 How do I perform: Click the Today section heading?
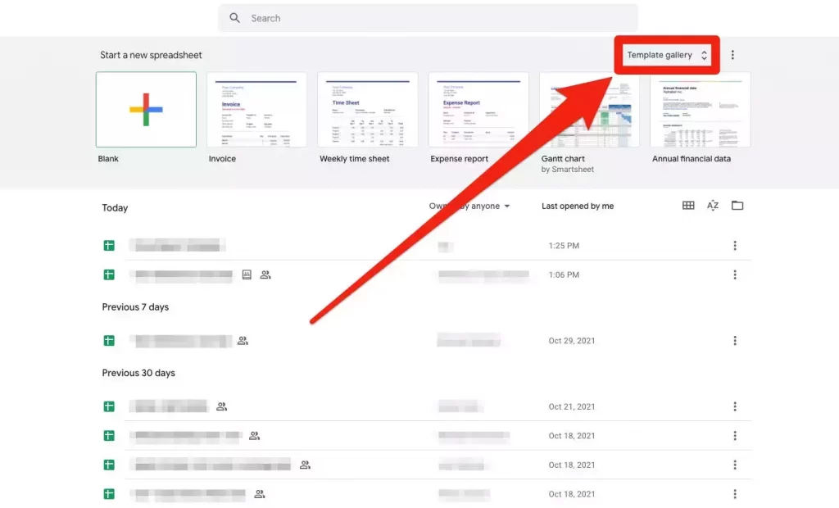point(115,207)
